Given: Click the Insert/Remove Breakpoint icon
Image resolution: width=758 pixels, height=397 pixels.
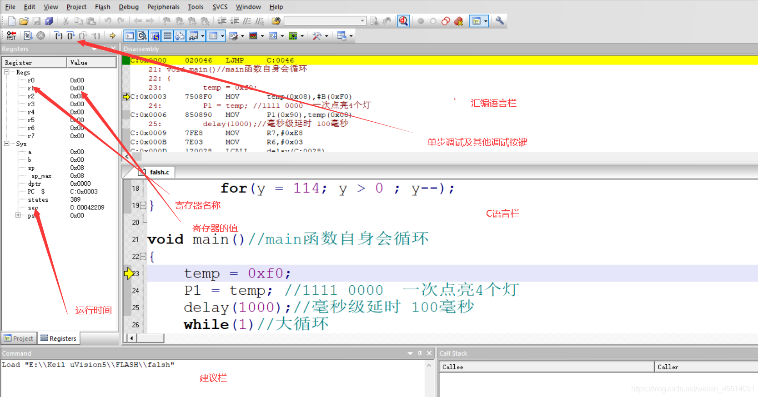Looking at the screenshot, I should point(421,21).
